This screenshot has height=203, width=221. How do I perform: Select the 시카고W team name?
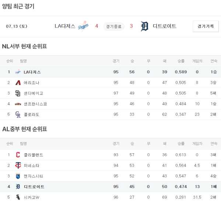pos(31,197)
